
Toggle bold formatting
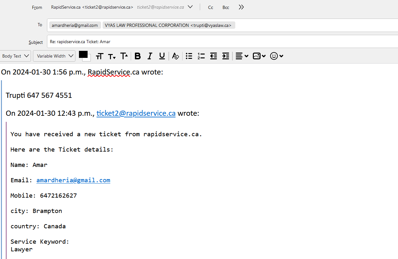click(x=137, y=56)
